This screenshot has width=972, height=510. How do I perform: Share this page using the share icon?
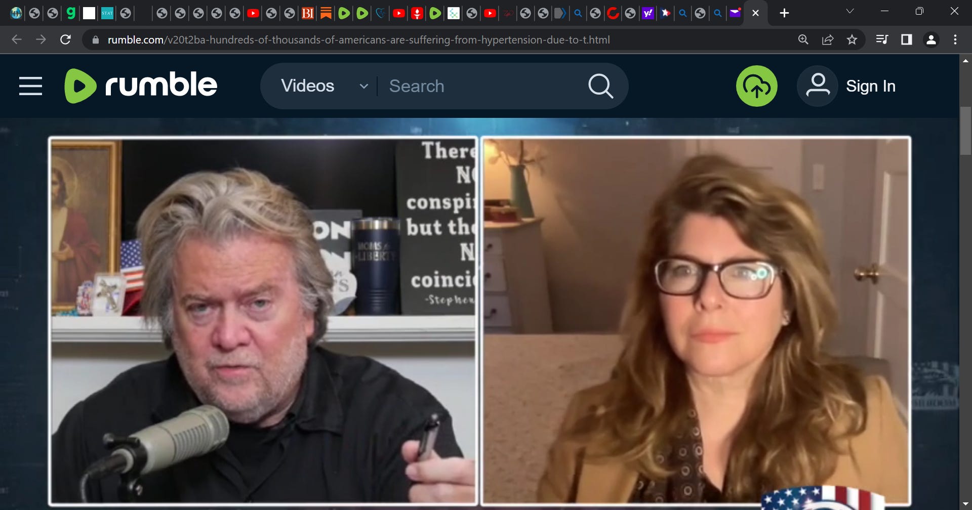[x=828, y=39]
